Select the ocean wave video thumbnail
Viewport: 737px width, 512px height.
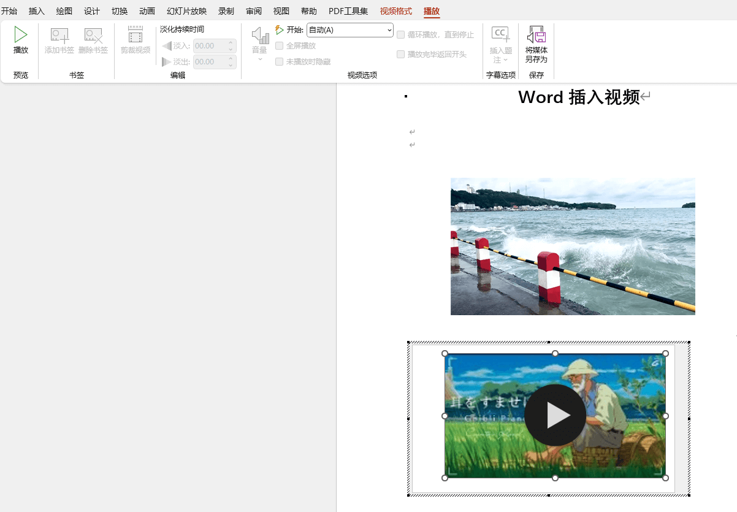[573, 246]
